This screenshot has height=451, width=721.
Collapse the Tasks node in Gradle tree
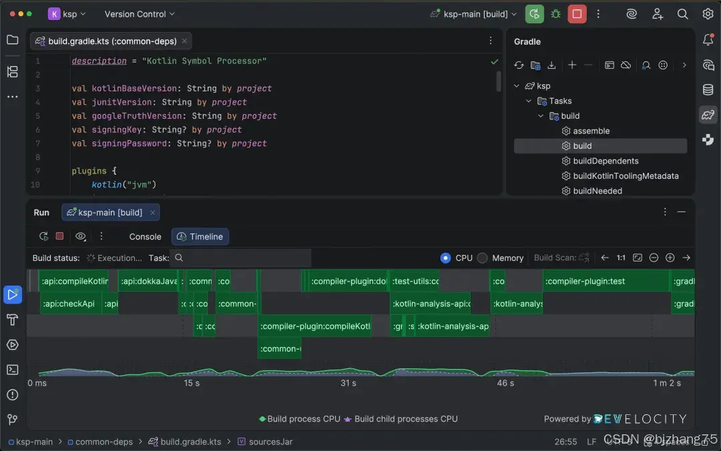(x=528, y=101)
